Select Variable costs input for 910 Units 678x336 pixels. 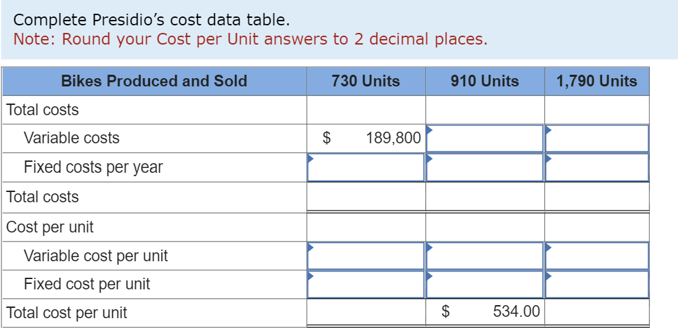click(485, 139)
